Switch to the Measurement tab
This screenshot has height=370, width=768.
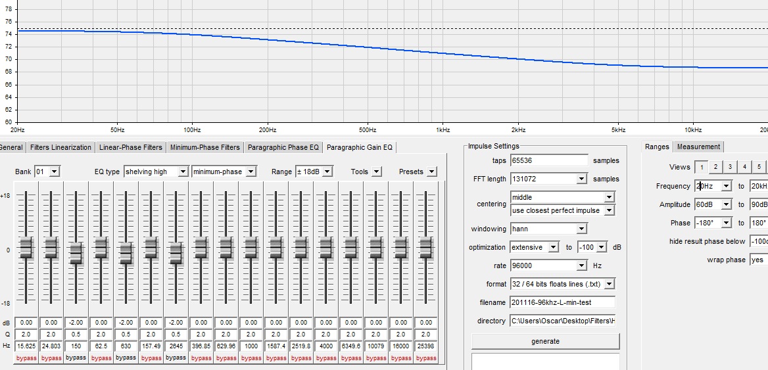[698, 147]
